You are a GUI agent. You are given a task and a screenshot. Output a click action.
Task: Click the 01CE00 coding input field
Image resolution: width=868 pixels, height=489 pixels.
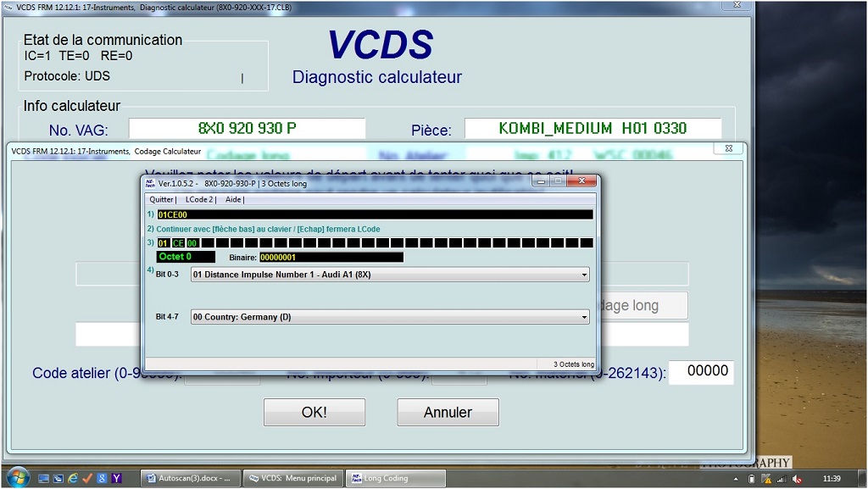tap(374, 214)
